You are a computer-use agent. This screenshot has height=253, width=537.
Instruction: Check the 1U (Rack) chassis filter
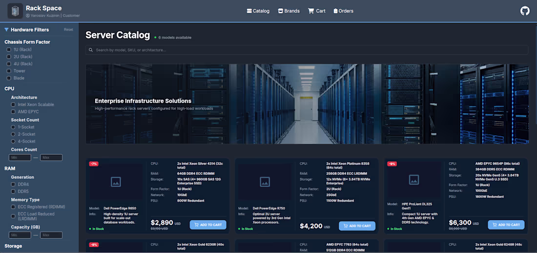(9, 50)
